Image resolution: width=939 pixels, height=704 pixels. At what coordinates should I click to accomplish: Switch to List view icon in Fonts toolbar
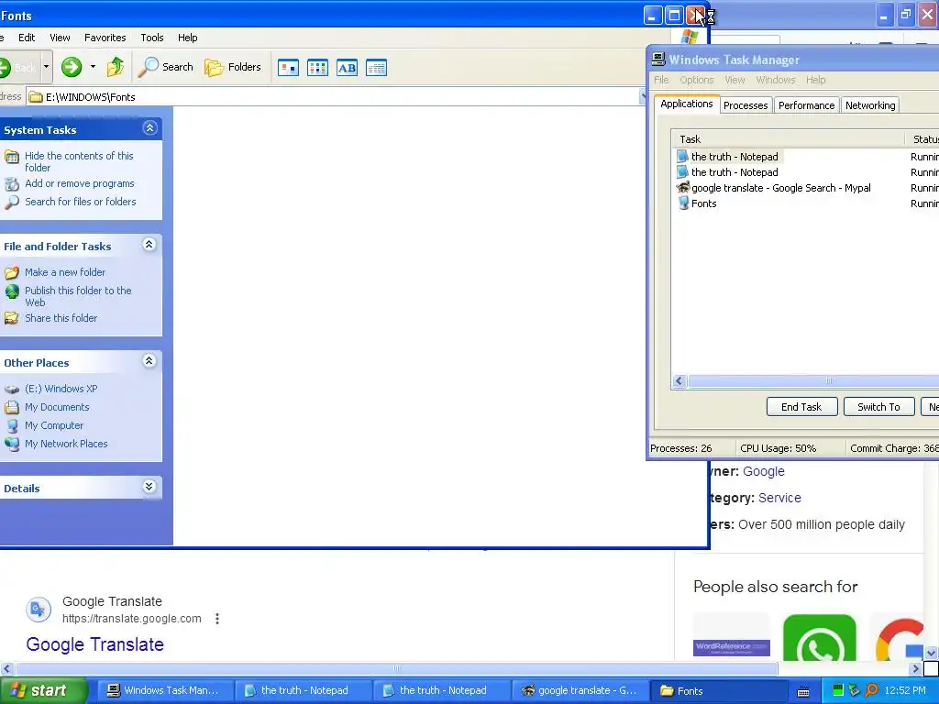point(317,68)
